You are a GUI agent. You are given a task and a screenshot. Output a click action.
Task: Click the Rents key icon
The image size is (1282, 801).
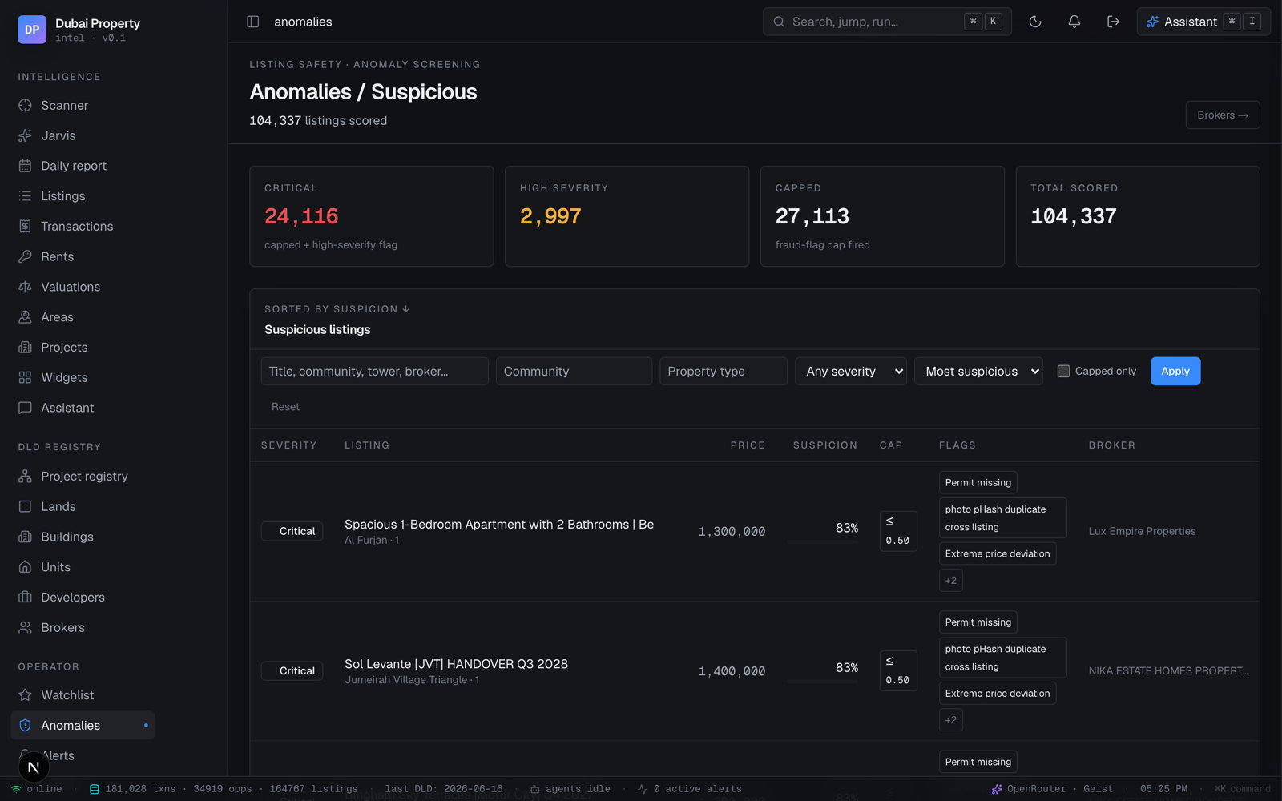tap(25, 257)
